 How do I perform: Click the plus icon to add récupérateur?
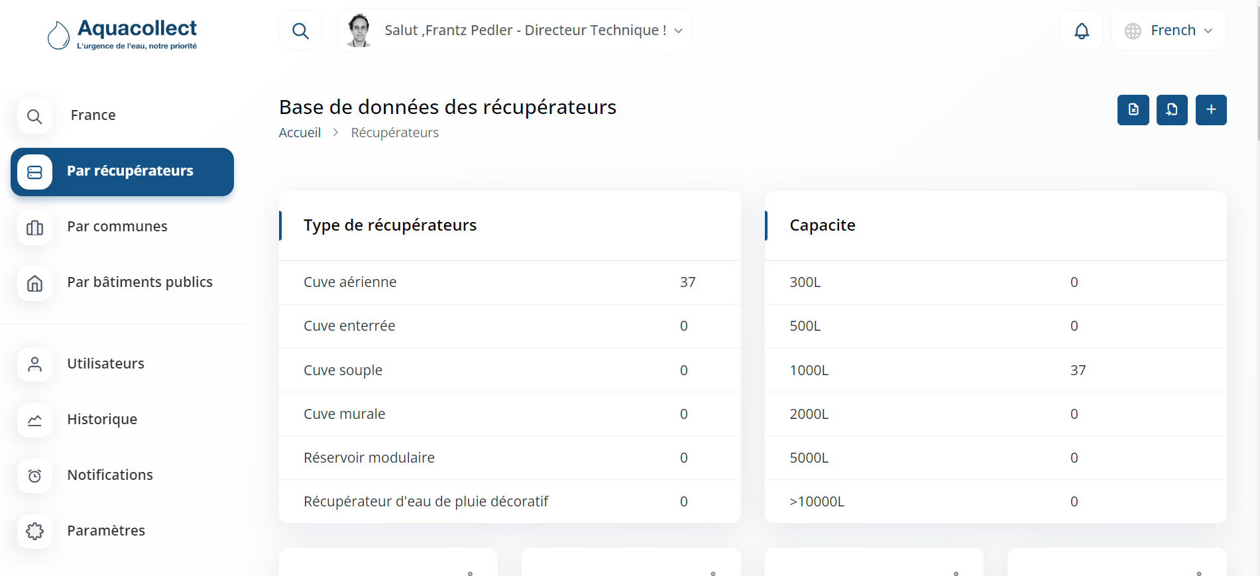click(1210, 110)
